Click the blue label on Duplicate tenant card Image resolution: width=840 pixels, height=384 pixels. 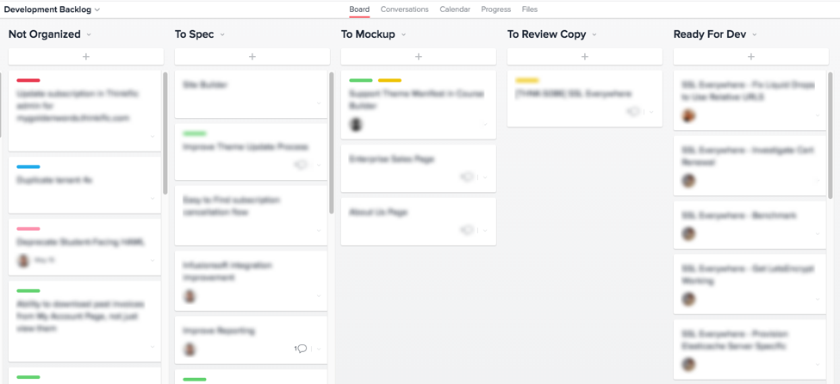(x=28, y=167)
